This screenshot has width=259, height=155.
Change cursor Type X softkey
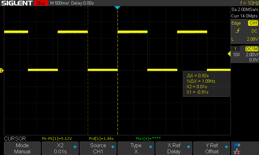click(136, 148)
